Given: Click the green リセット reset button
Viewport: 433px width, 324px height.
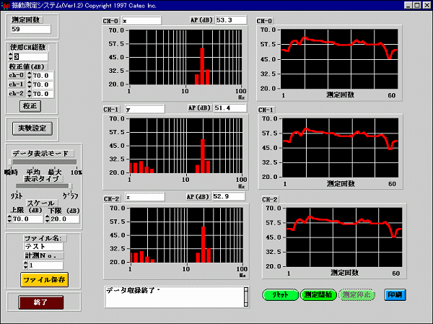Looking at the screenshot, I should pos(280,294).
